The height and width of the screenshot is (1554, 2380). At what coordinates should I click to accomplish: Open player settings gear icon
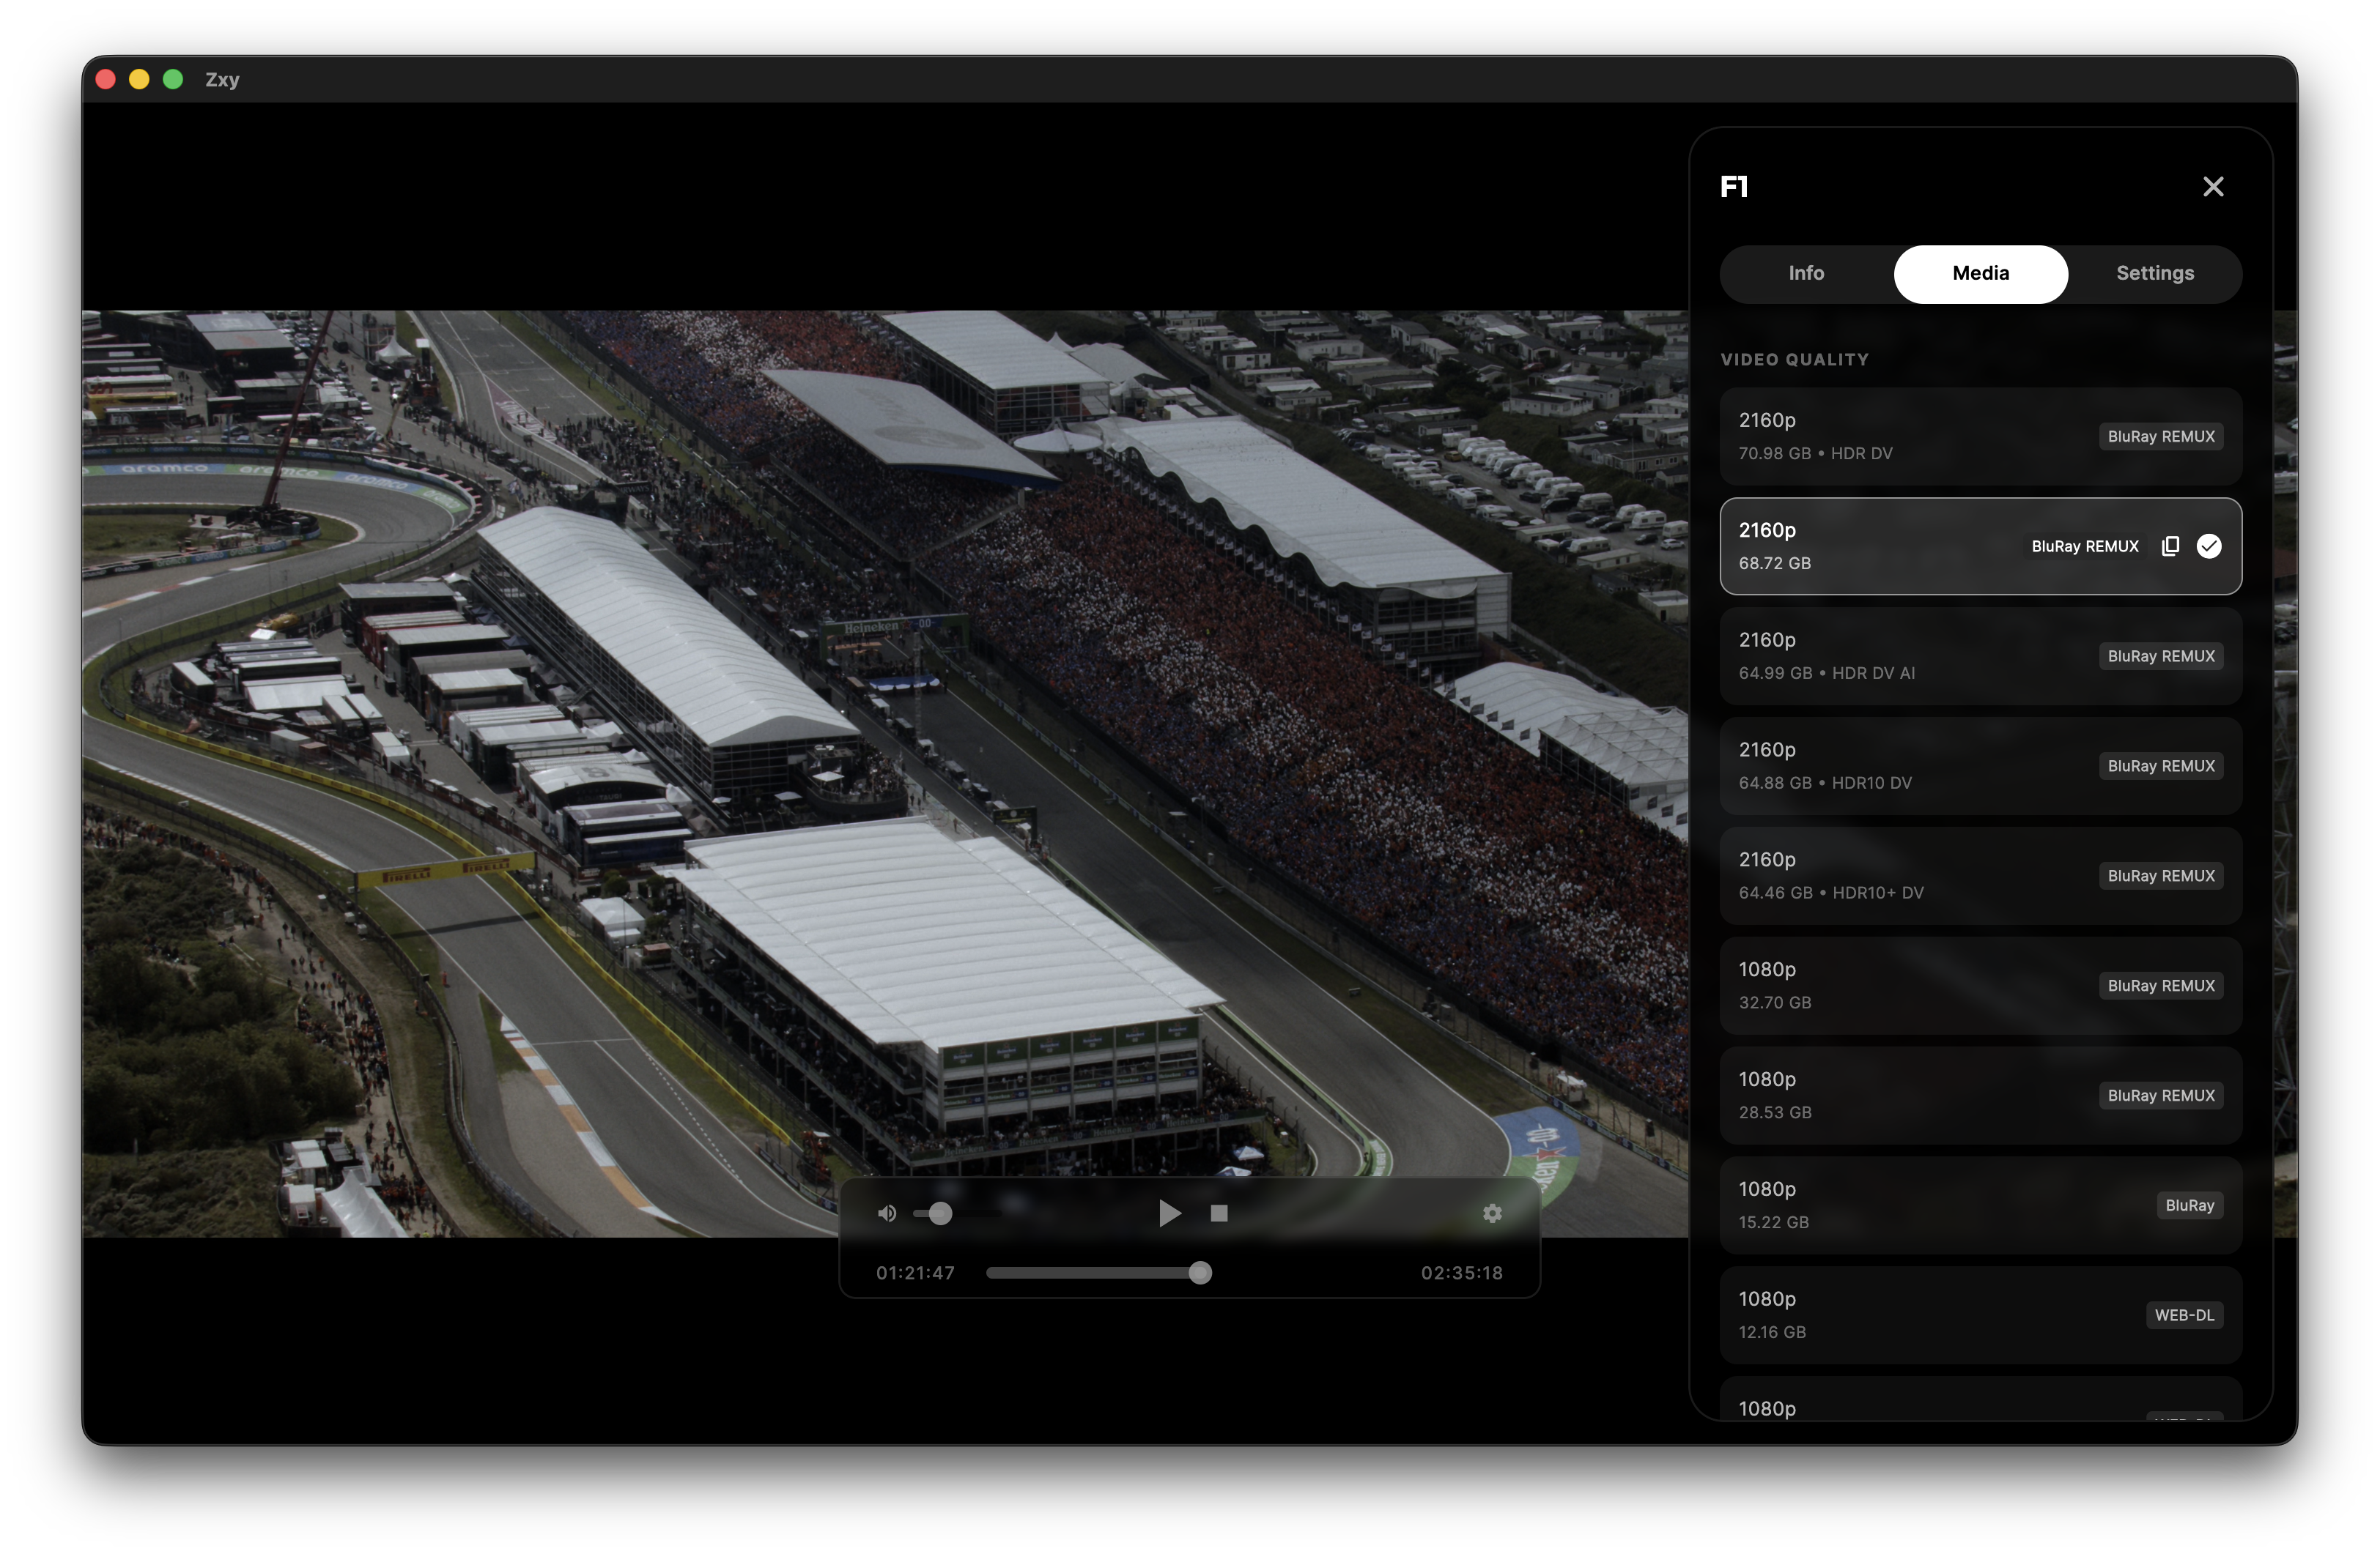coord(1492,1213)
